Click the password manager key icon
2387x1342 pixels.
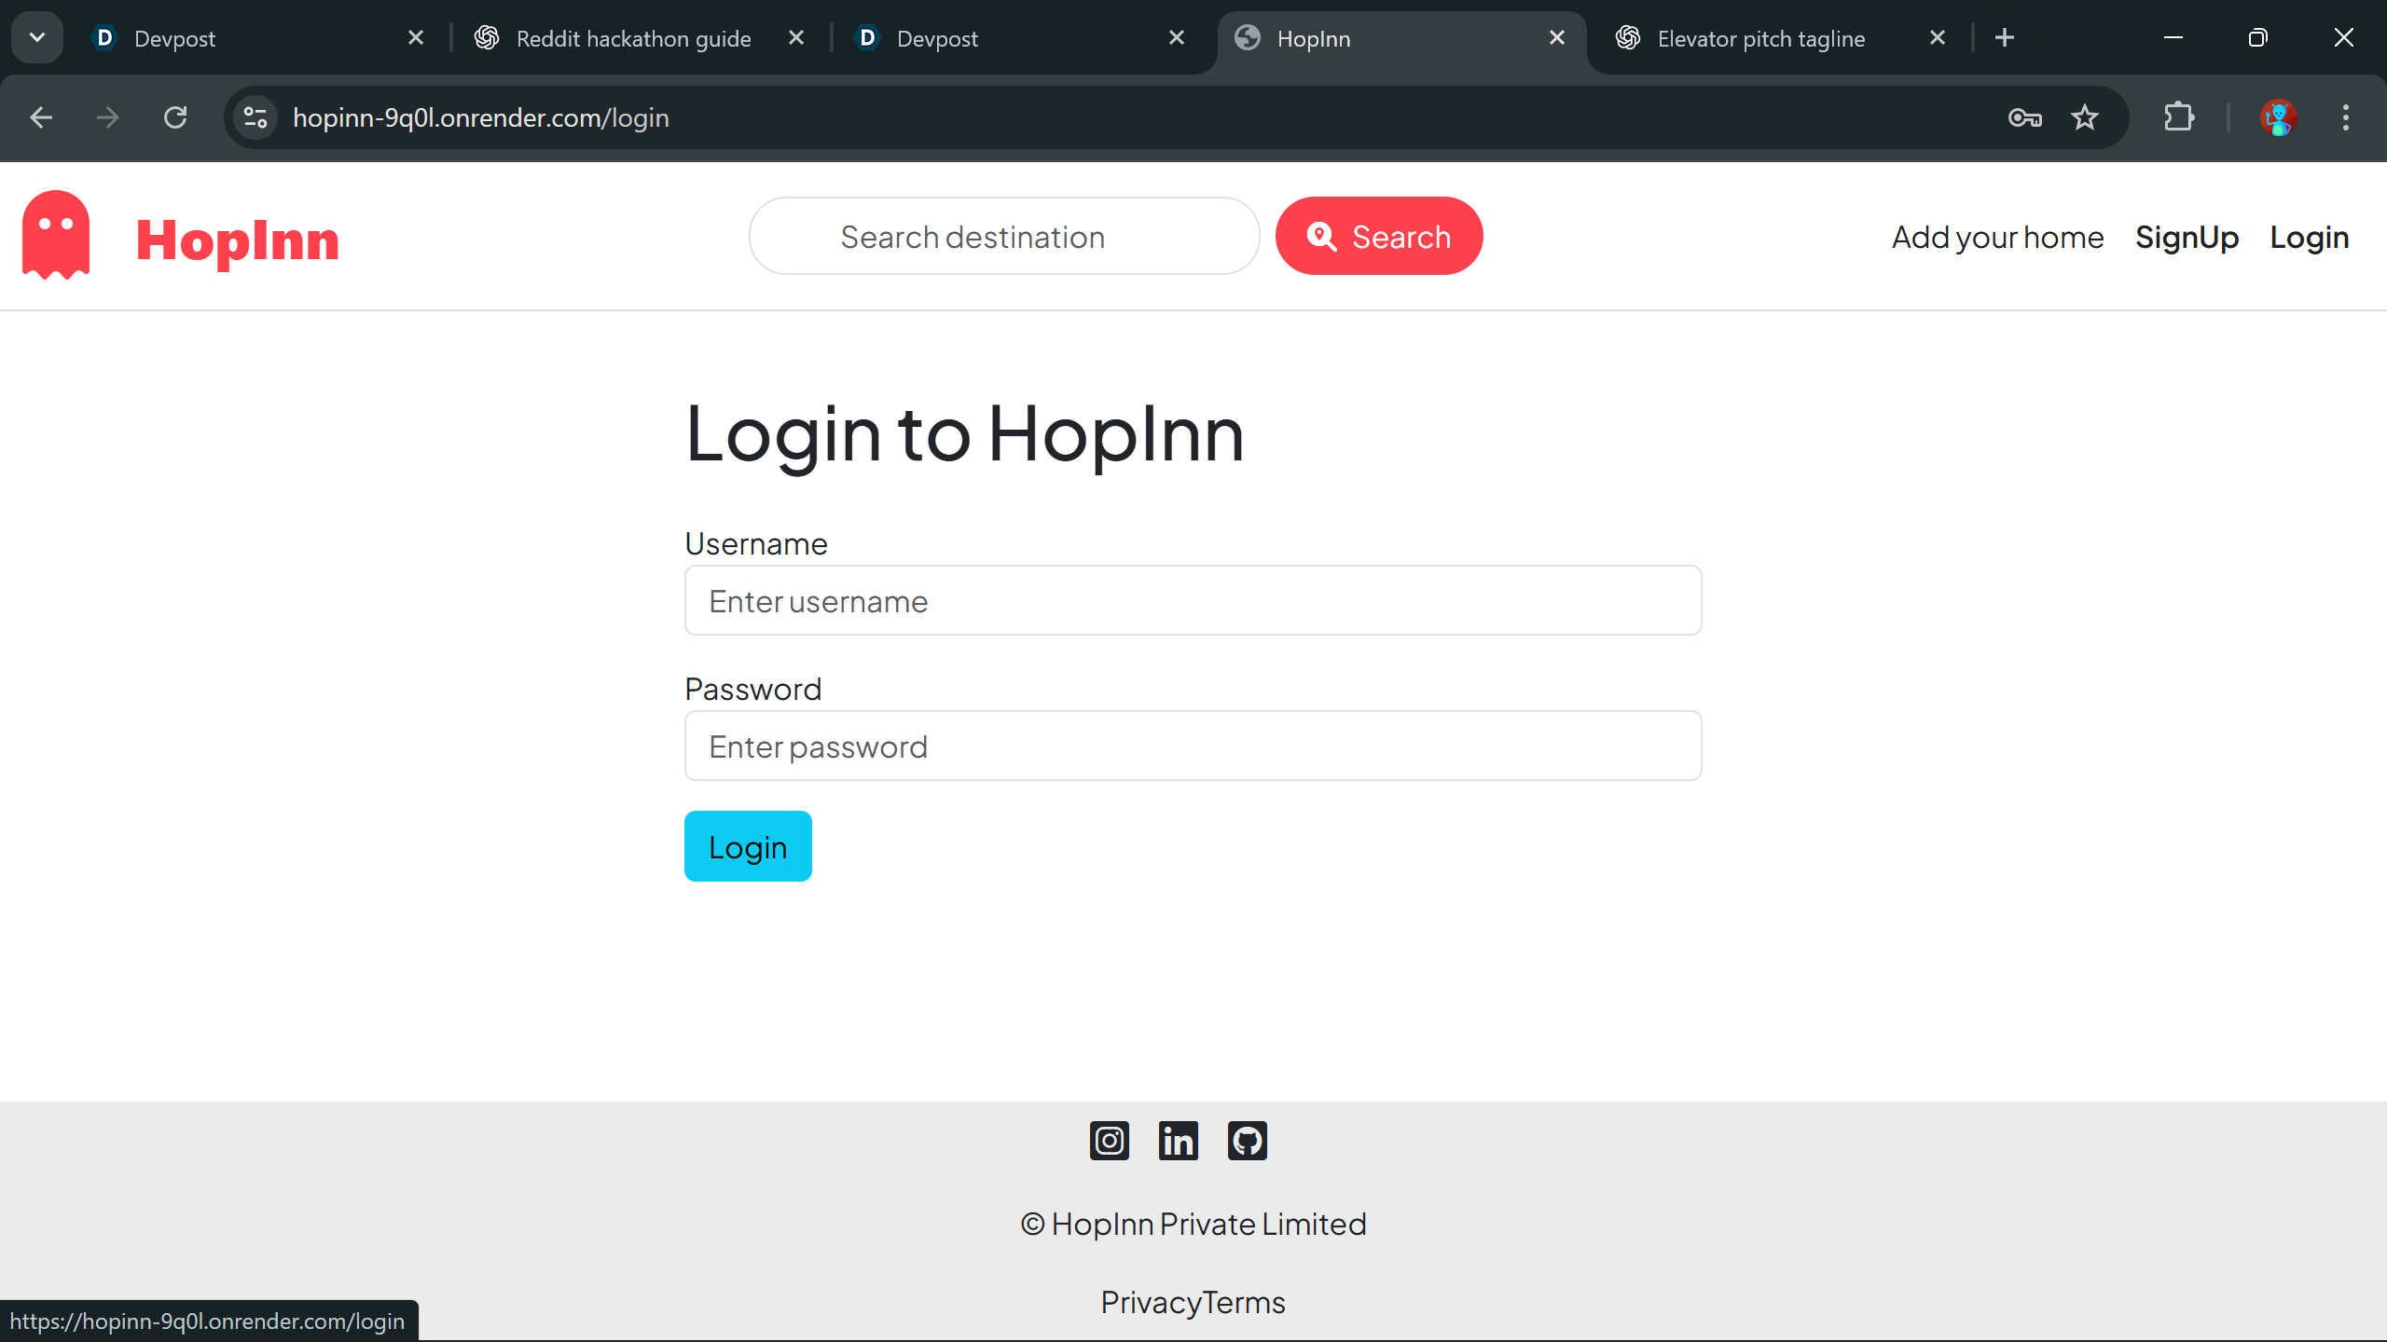click(2024, 117)
